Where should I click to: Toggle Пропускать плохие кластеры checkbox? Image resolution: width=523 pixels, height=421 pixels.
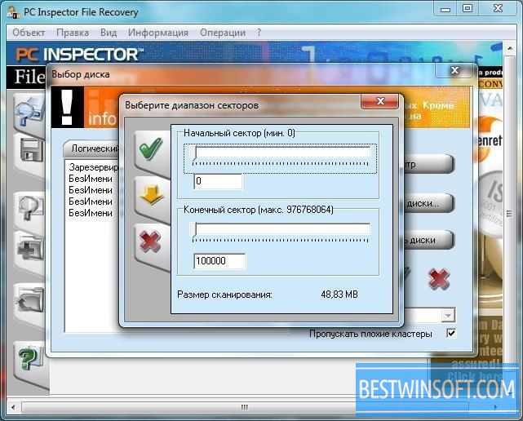(451, 333)
